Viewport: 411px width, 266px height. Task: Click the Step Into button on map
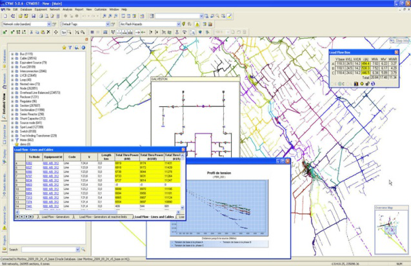(x=399, y=41)
